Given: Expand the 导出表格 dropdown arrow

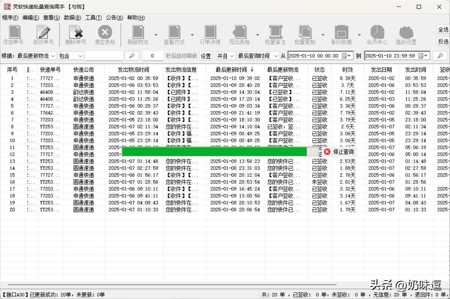Looking at the screenshot, I should [258, 35].
